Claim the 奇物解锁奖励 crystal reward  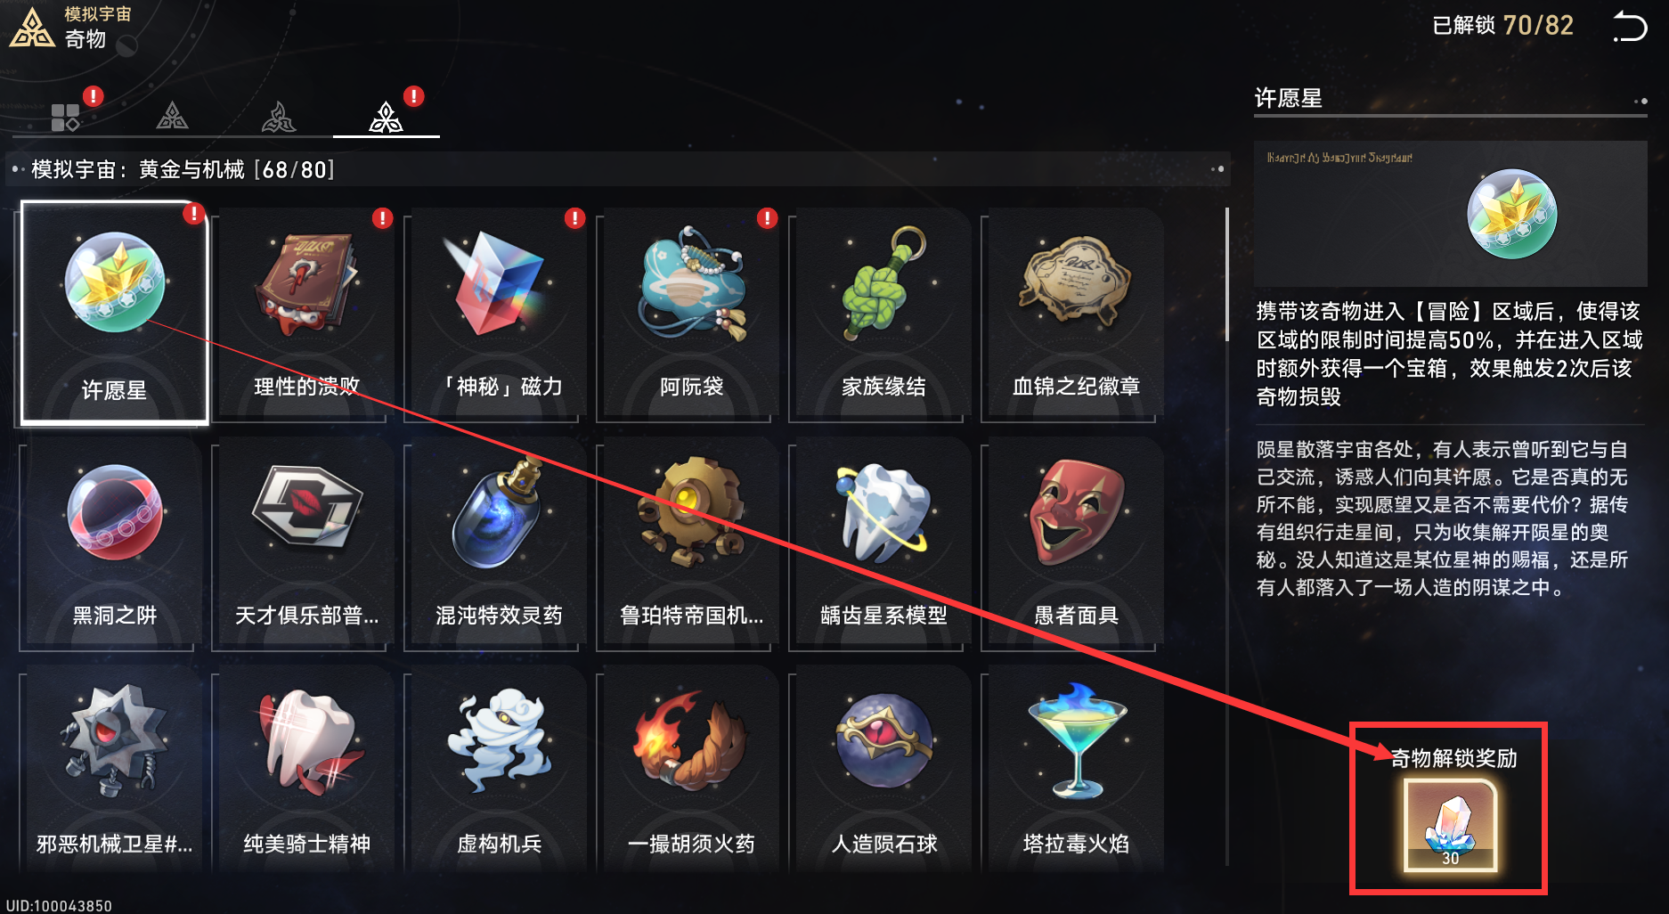click(x=1451, y=825)
